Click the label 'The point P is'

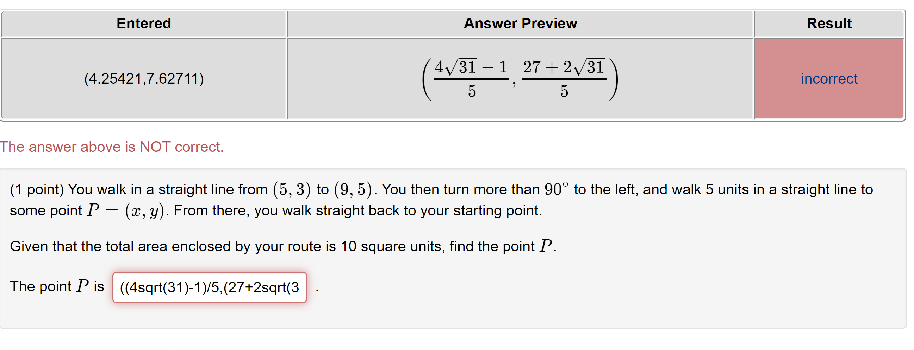pos(57,287)
